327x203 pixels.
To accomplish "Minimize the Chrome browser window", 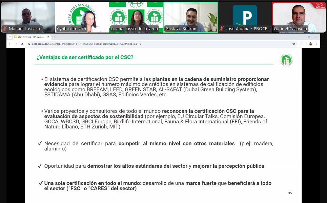I will click(301, 37).
